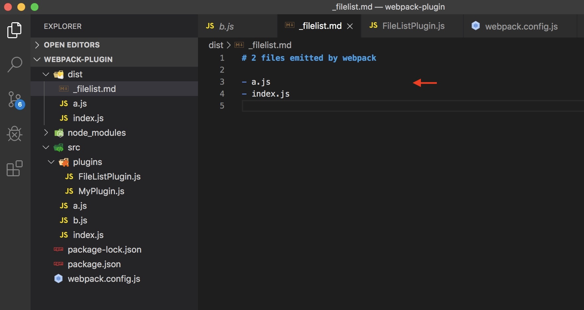
Task: Open the Extensions view icon
Action: (x=15, y=169)
